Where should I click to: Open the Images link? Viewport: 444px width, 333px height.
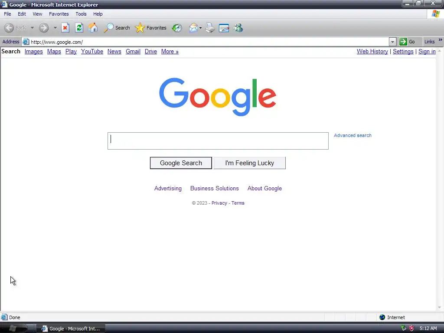point(34,52)
